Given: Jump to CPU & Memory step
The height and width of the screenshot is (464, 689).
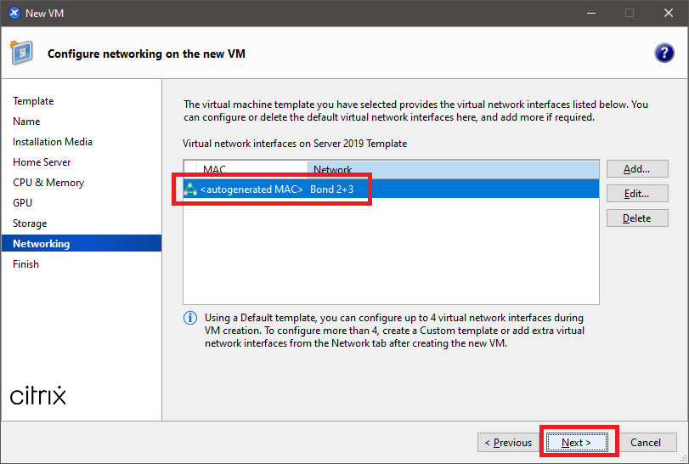Looking at the screenshot, I should click(48, 183).
